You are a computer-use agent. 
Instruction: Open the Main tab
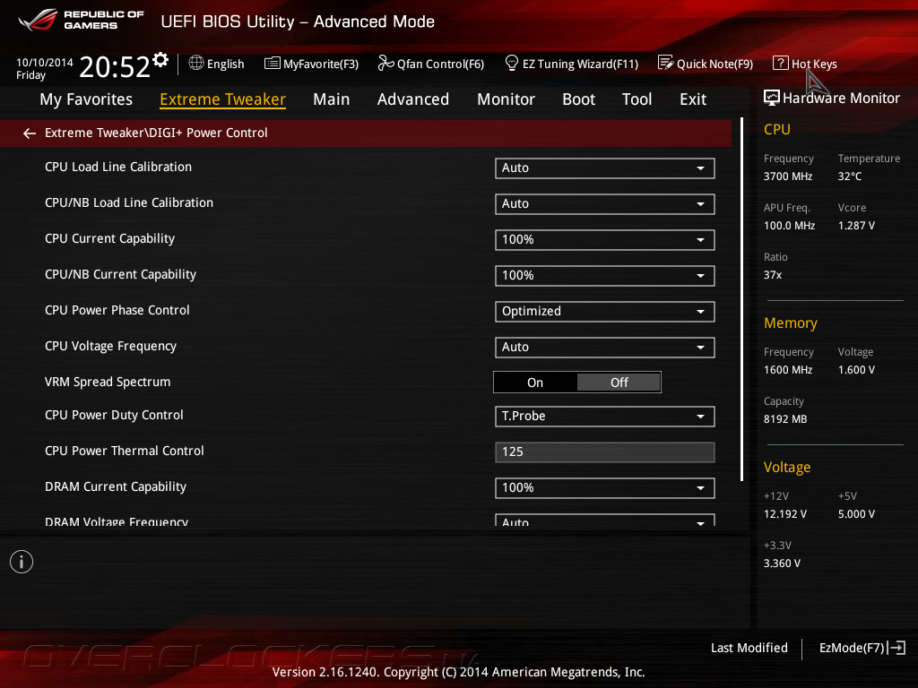pos(332,99)
